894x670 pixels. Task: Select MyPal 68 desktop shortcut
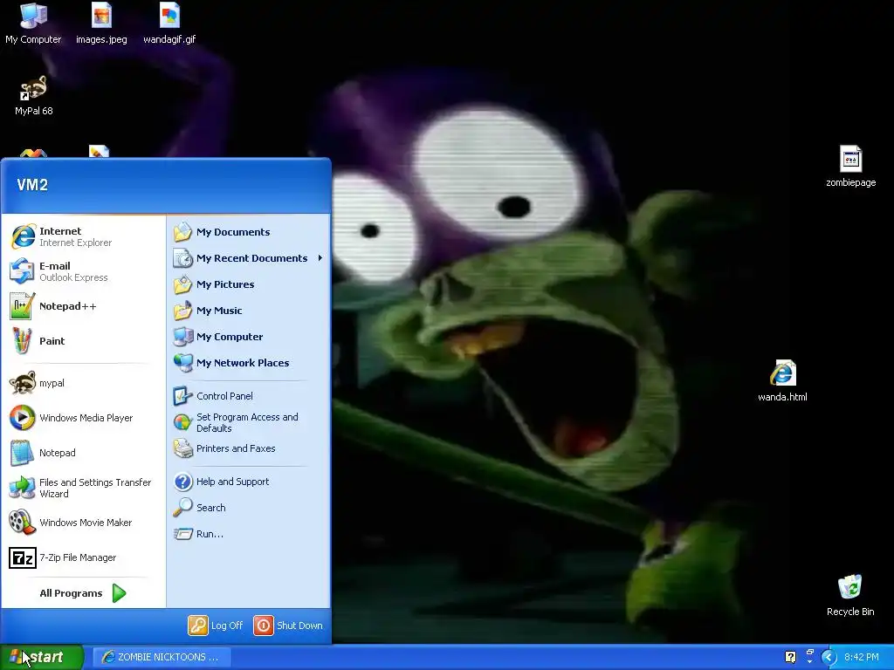click(x=34, y=96)
